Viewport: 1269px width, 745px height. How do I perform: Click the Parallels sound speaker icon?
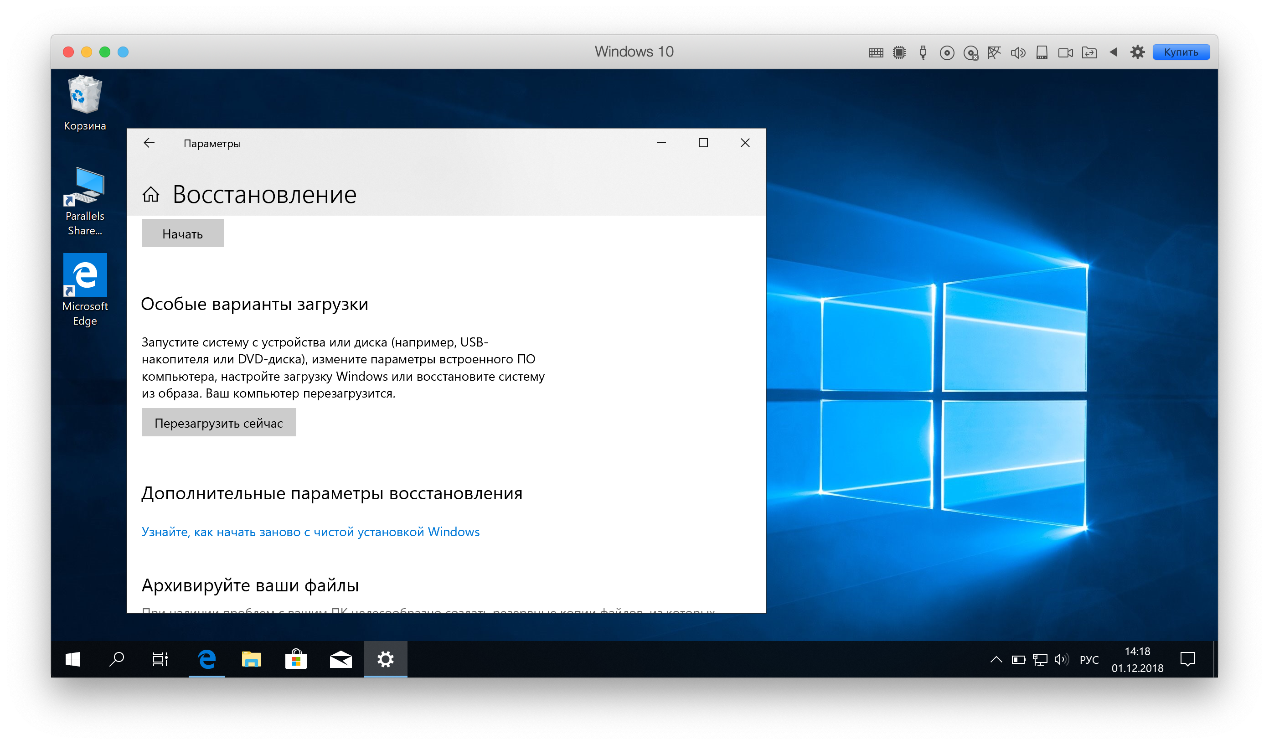tap(1018, 52)
